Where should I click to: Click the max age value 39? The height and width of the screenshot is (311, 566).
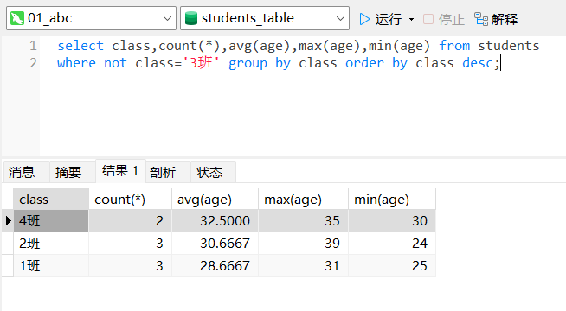click(x=303, y=244)
